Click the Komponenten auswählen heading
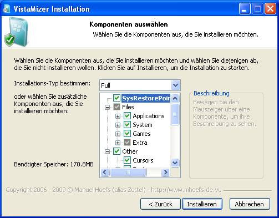 pos(129,24)
